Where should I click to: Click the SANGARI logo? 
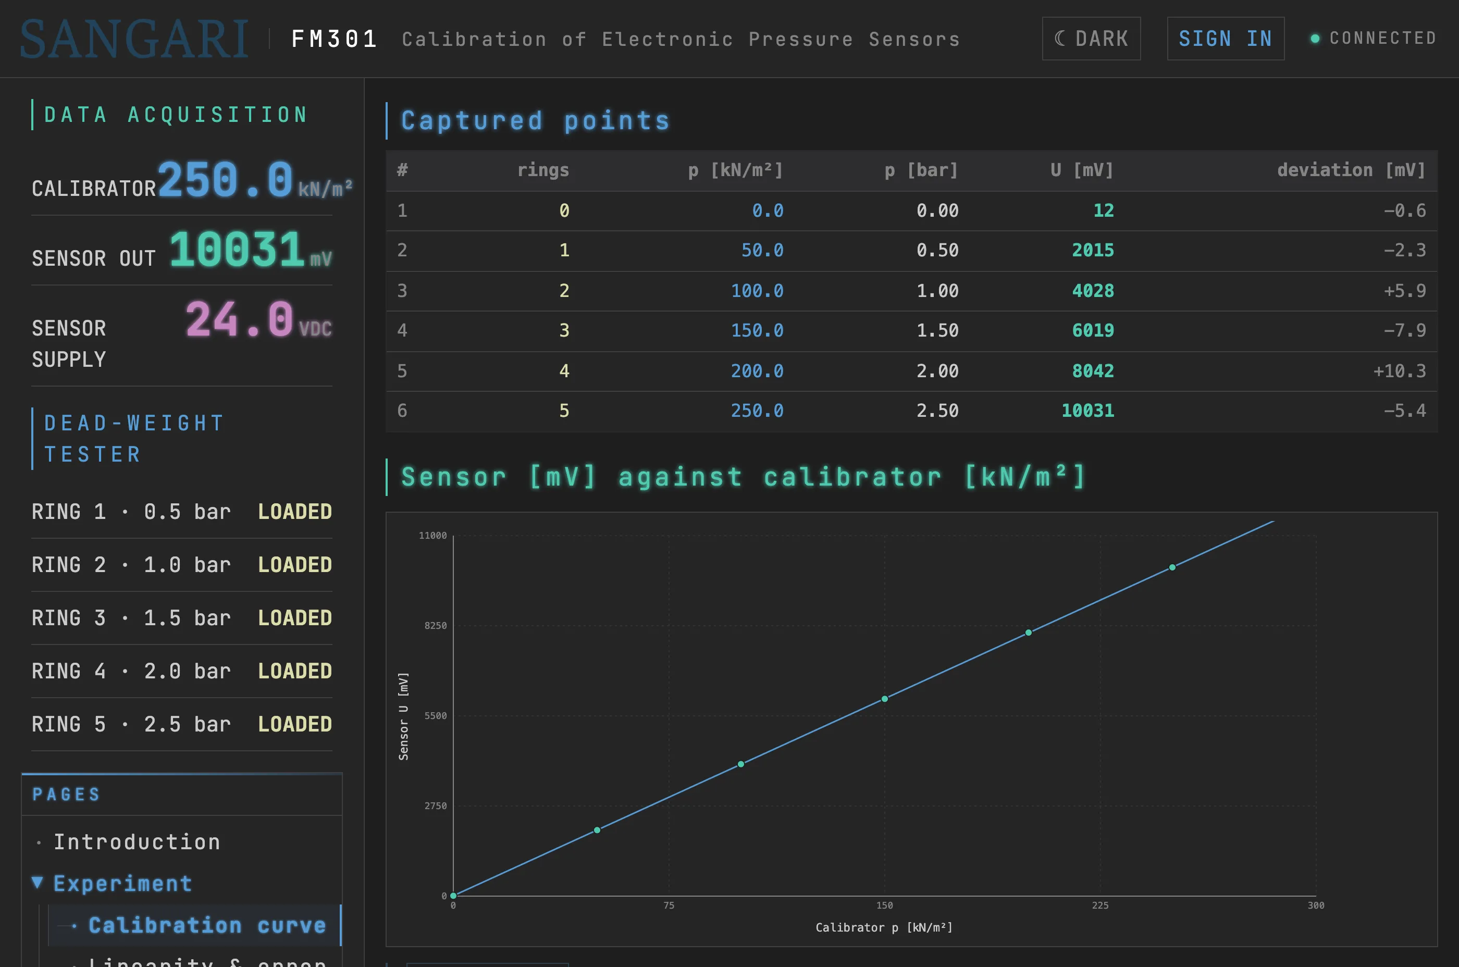(x=134, y=39)
